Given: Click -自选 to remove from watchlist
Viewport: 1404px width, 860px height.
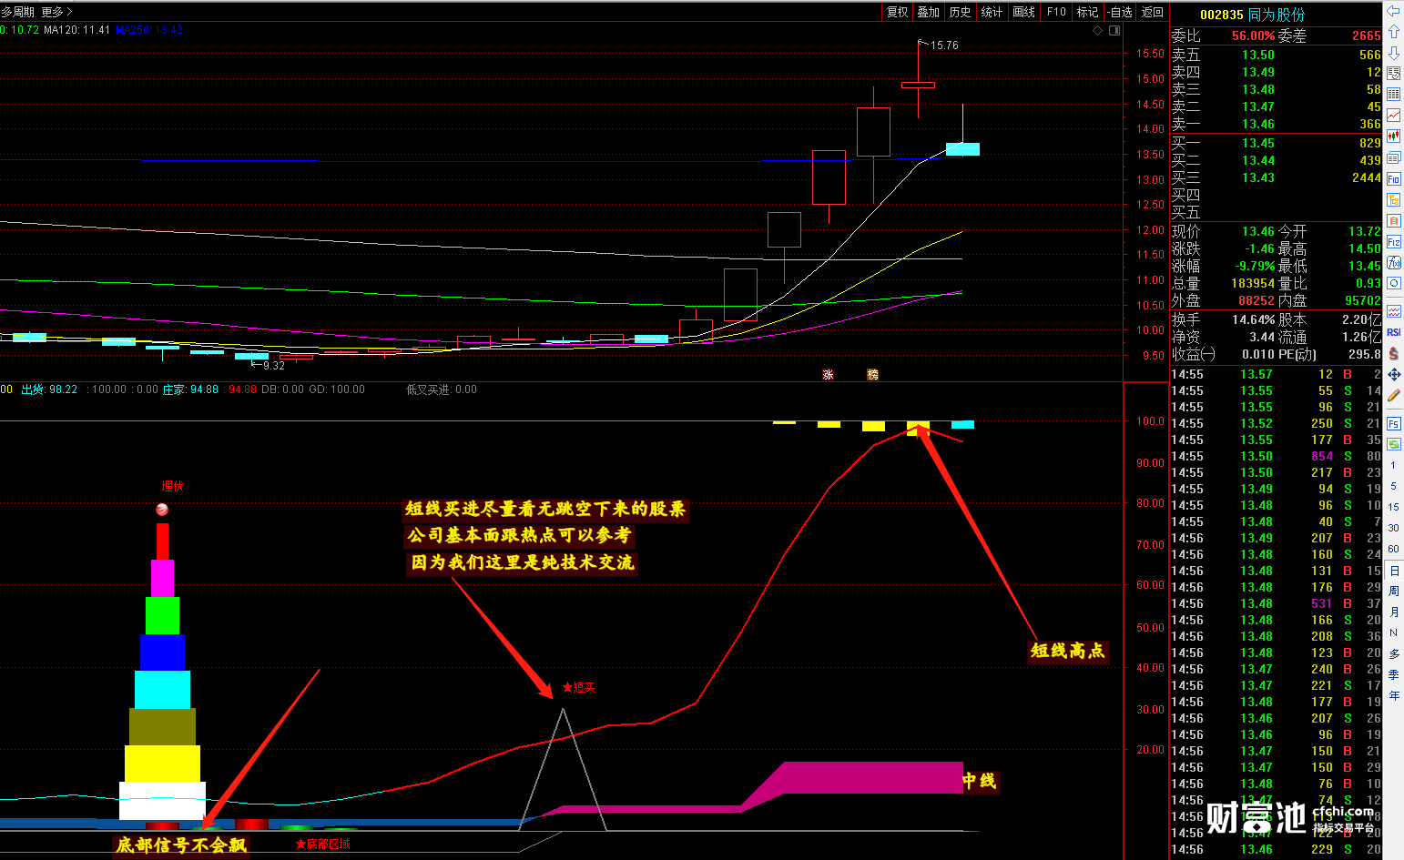Looking at the screenshot, I should [x=1120, y=12].
